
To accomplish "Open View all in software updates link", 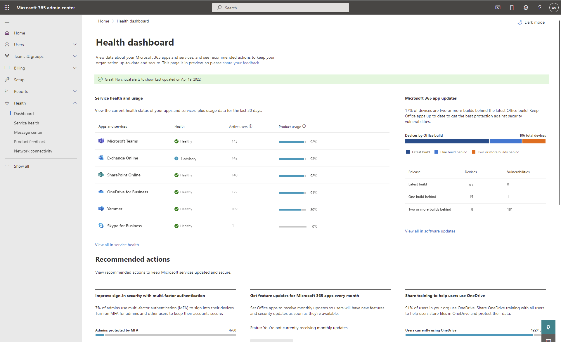I will pos(430,231).
